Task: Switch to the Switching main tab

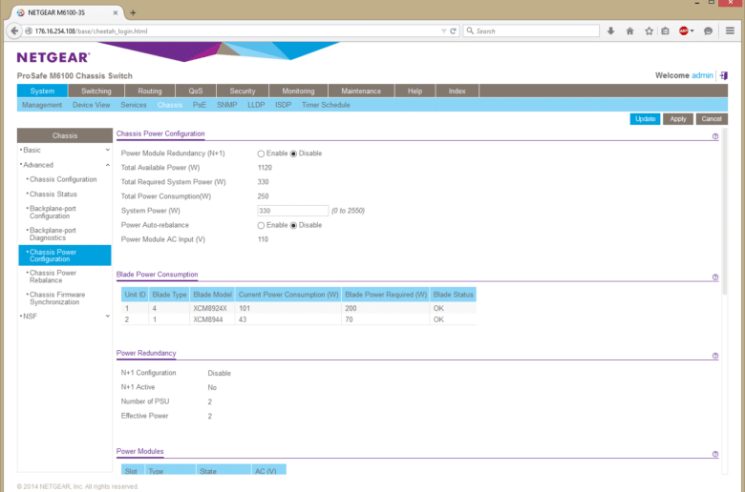Action: tap(96, 91)
